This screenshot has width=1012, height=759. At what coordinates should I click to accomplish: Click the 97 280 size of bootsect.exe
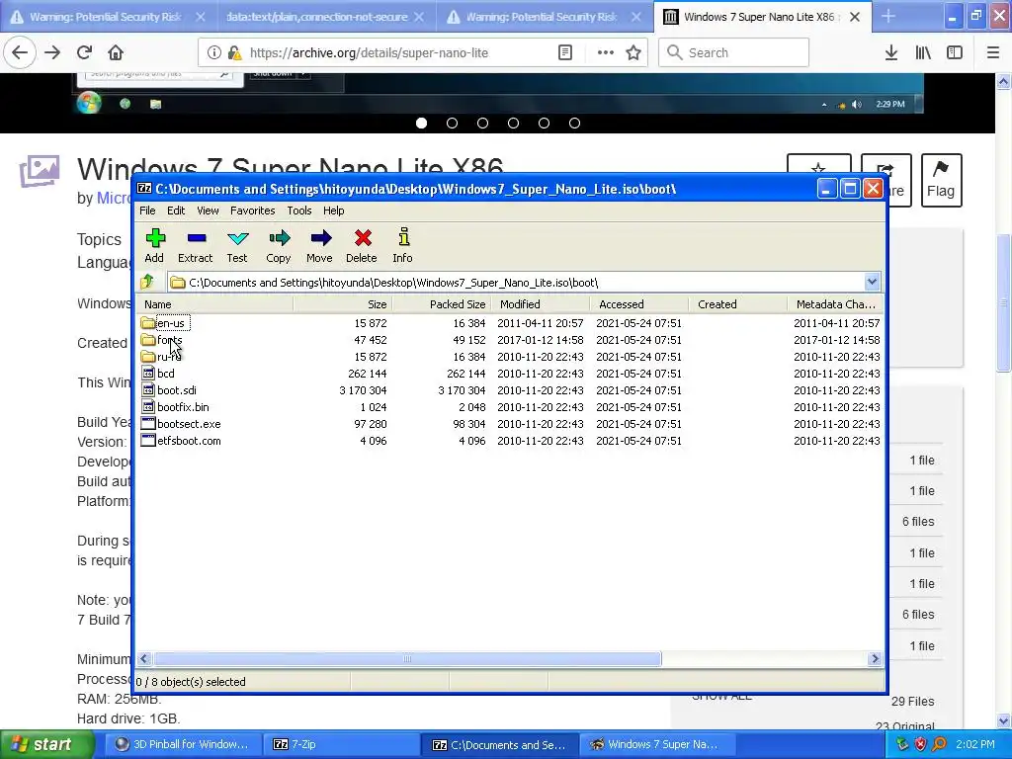[x=371, y=424]
